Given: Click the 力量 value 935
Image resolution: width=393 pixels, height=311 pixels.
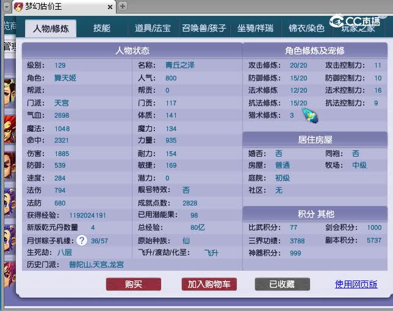Looking at the screenshot, I should point(171,140).
